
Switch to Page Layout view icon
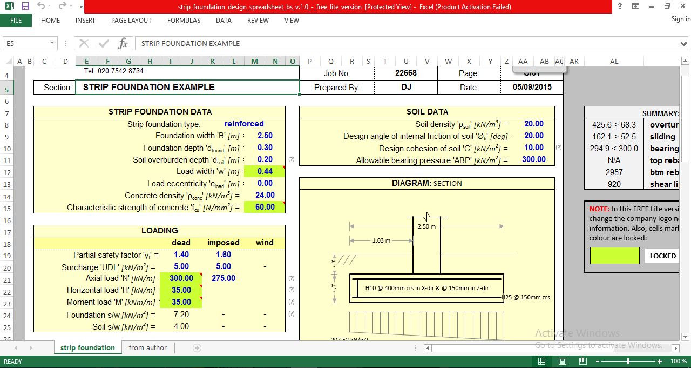[x=561, y=361]
